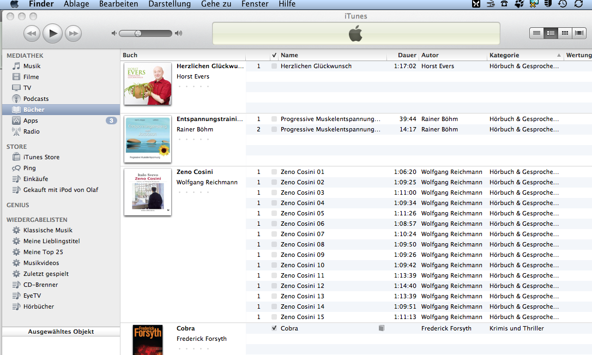Select the Horst Evers album cover
Screen dimensions: 592x355
148,84
